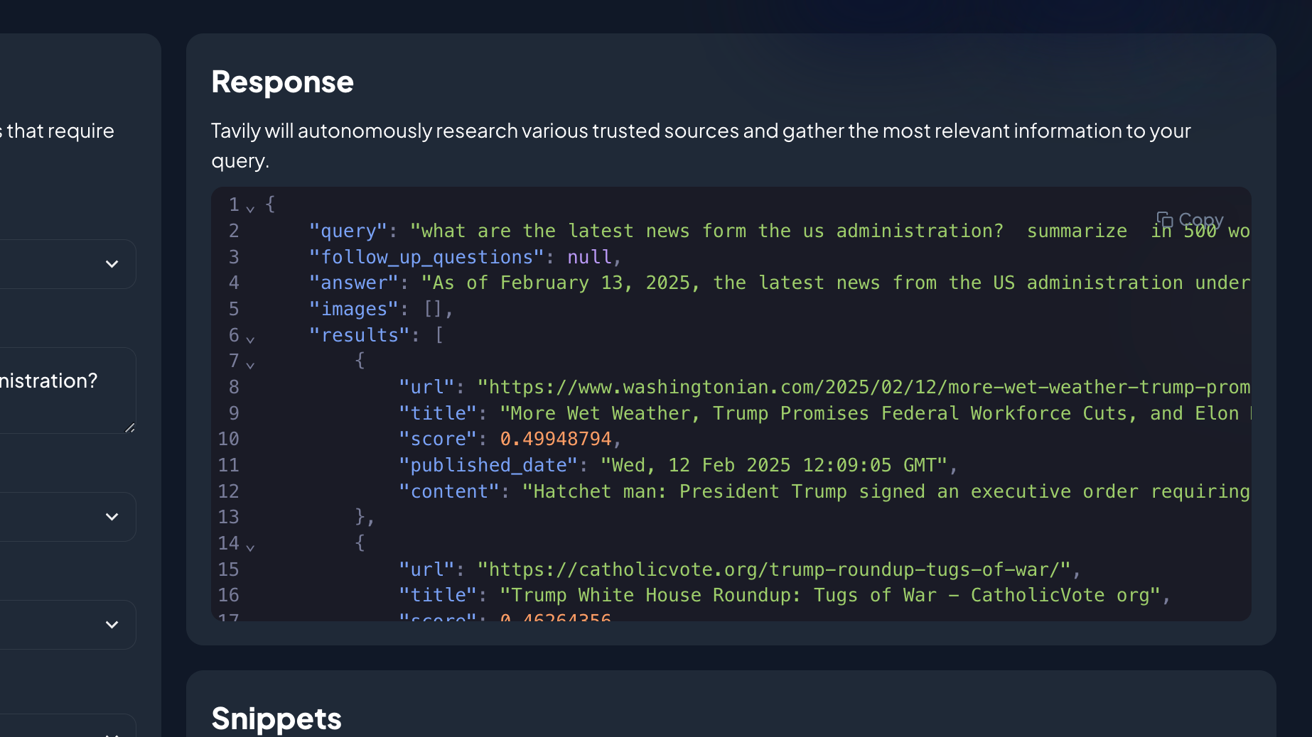Click the score value 0.49948794

(556, 439)
